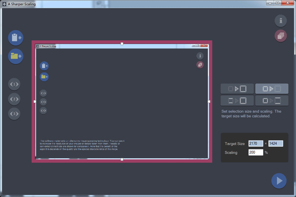Click the Target Size height field 1424
The image size is (296, 197).
coord(276,143)
